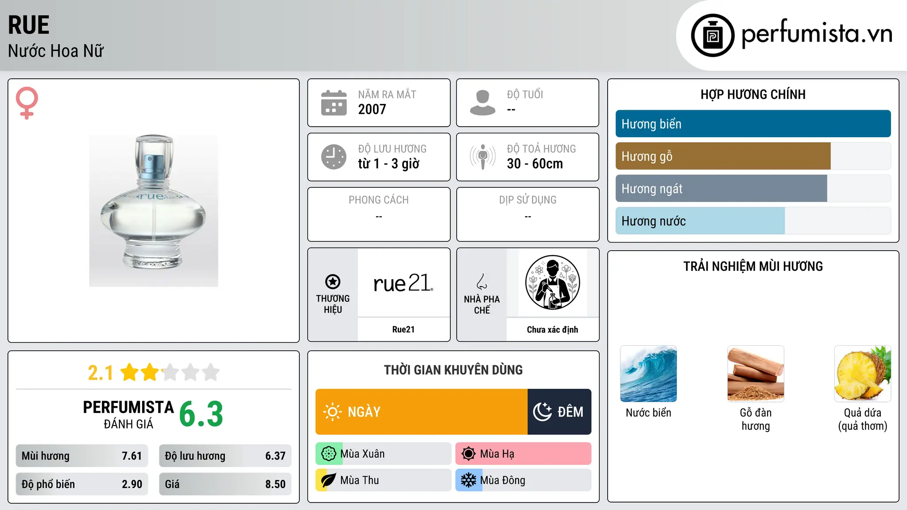The height and width of the screenshot is (510, 907).
Task: Click the Phong cách heading
Action: 379,200
